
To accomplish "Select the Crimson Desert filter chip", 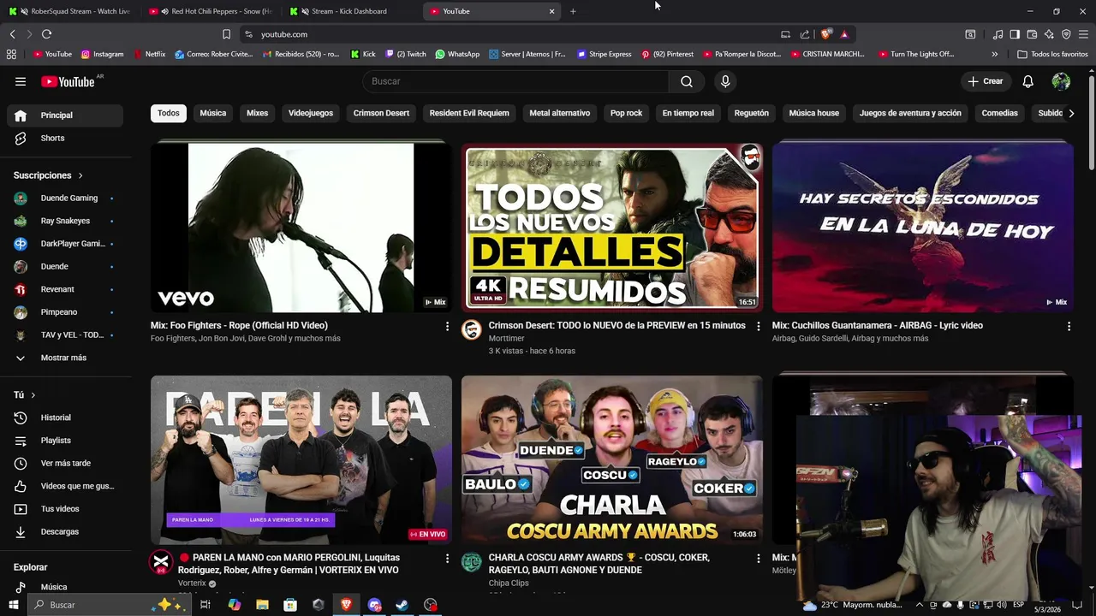I will [381, 113].
